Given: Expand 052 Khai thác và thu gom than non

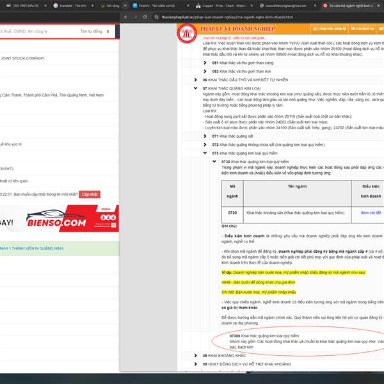Looking at the screenshot, I should point(205,71).
